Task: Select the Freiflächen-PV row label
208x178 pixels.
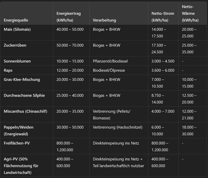Action: pos(17,143)
